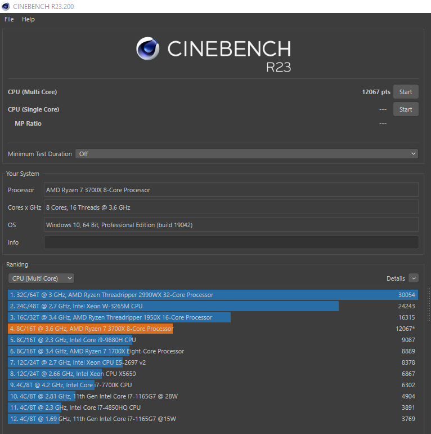
Task: Select the i7-1165G7 @15W ranking row
Action: (x=213, y=419)
